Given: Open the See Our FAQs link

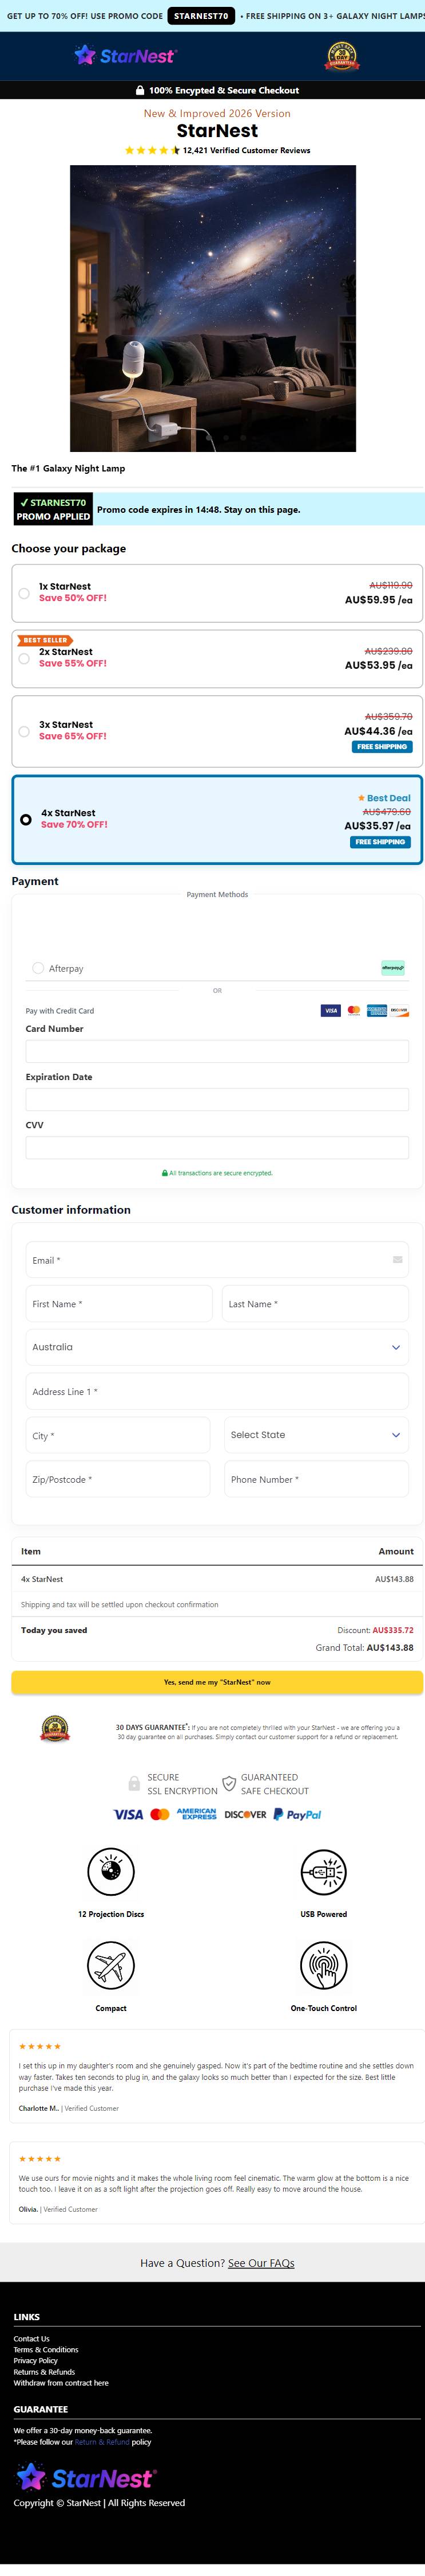Looking at the screenshot, I should click(261, 2263).
